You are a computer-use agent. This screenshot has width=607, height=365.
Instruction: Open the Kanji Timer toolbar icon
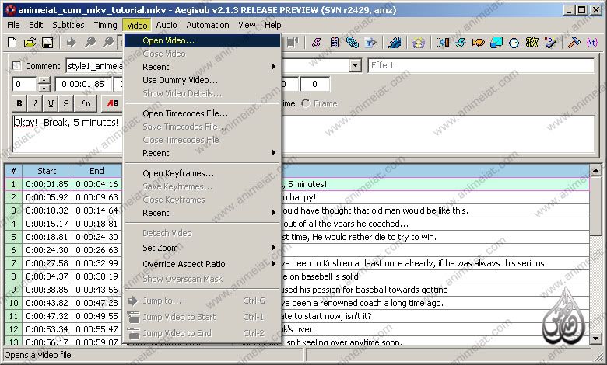(532, 43)
